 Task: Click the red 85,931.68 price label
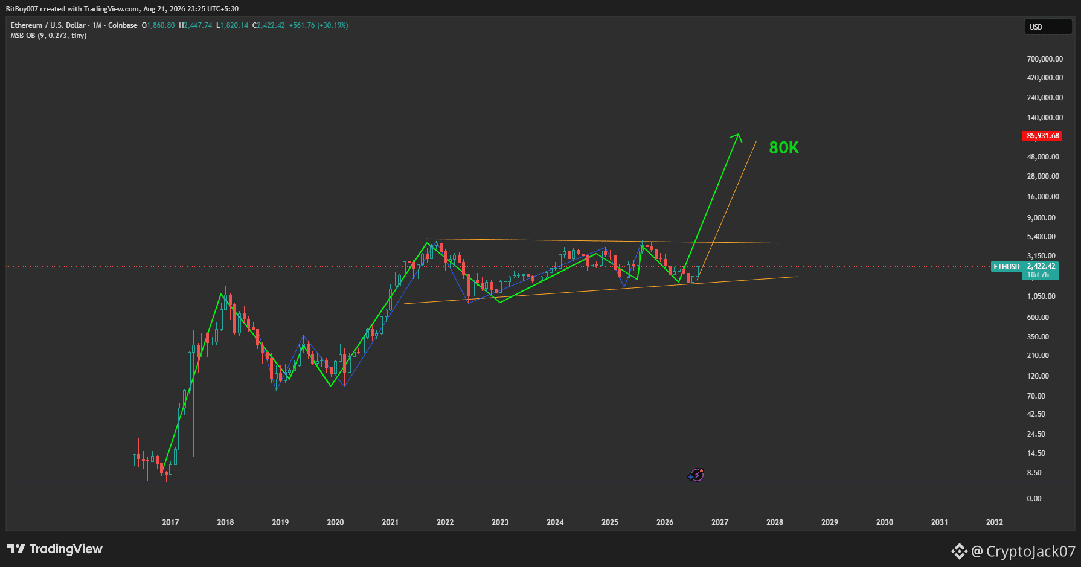(1043, 136)
